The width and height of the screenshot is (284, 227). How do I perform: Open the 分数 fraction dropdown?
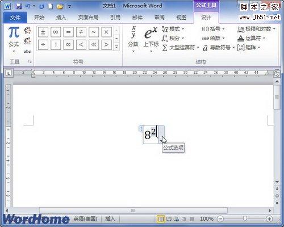[x=133, y=39]
